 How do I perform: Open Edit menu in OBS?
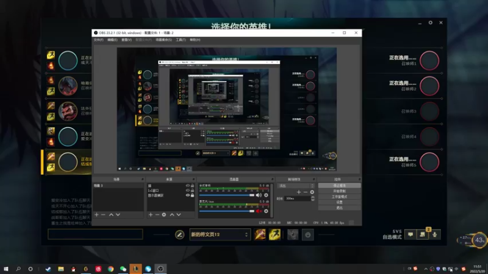coord(112,40)
